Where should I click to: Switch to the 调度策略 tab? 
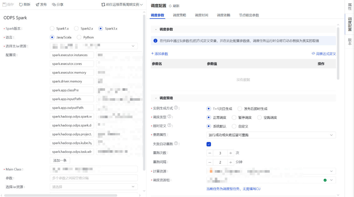180,15
